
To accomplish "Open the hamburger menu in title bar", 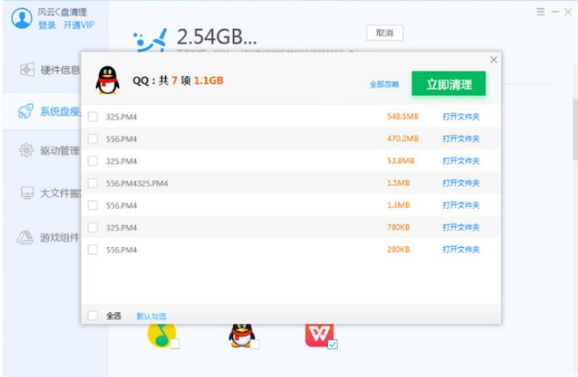I will 540,12.
